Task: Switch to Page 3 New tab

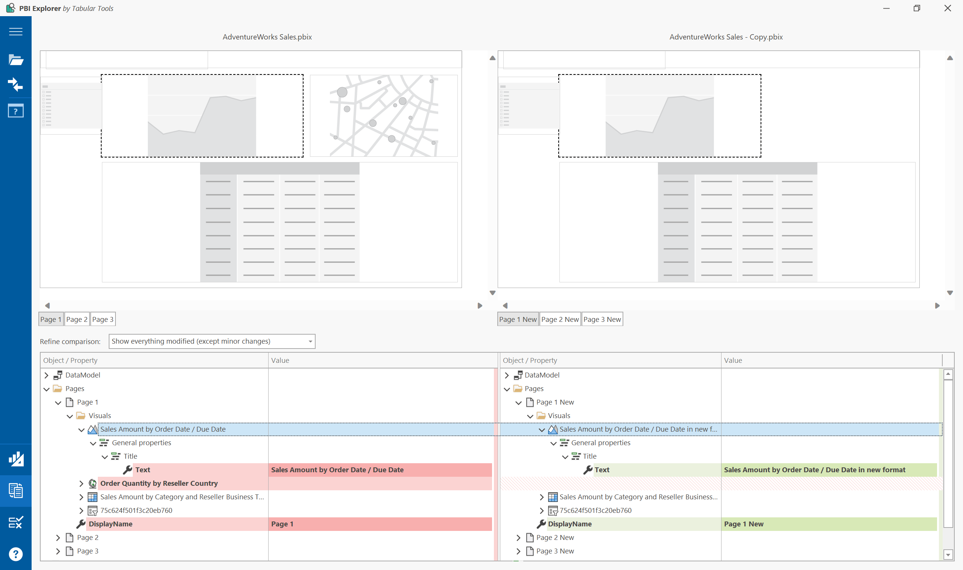Action: coord(602,319)
